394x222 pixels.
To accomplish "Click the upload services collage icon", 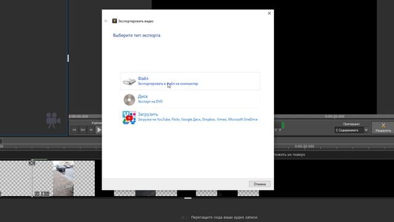I will (x=129, y=118).
